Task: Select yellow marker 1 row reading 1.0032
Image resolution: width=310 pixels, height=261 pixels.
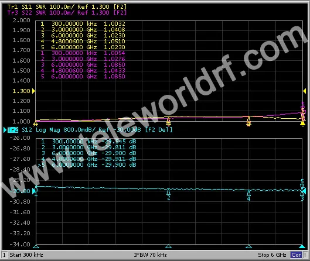Action: (83, 23)
